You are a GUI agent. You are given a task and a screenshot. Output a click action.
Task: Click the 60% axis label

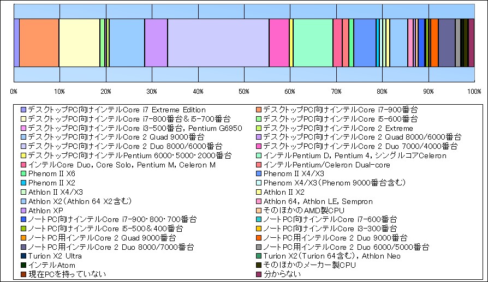coord(290,92)
